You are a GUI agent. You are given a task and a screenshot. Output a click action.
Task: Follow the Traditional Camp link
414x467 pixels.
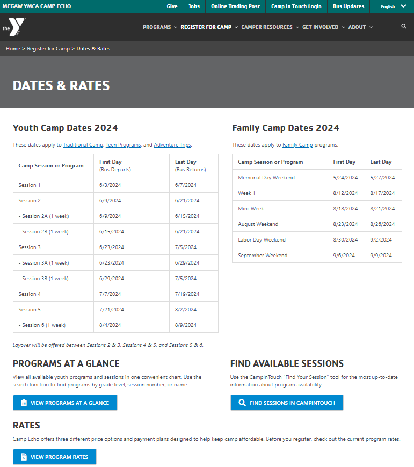point(83,145)
